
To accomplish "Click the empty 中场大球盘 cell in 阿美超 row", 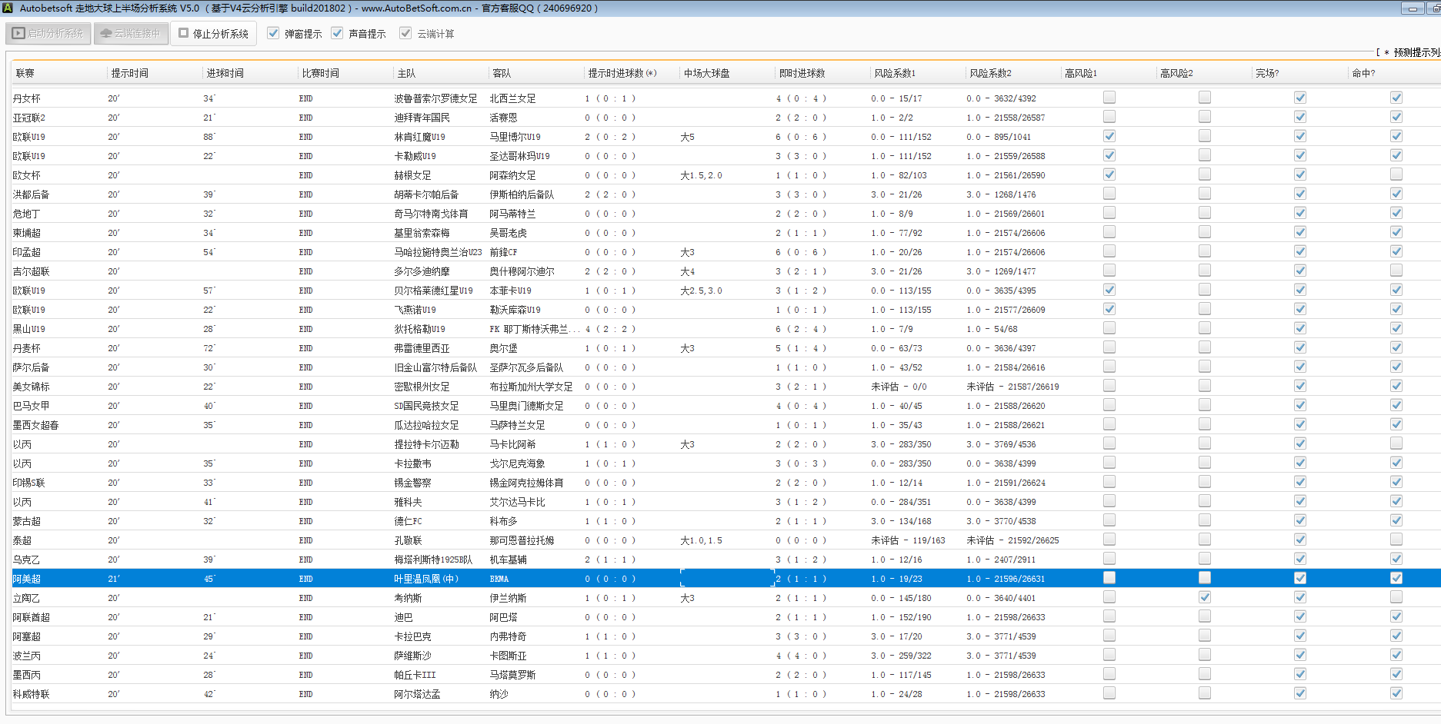I will point(726,579).
